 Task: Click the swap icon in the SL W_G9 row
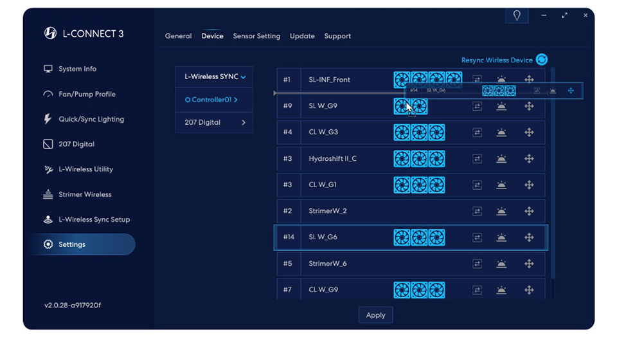click(477, 106)
